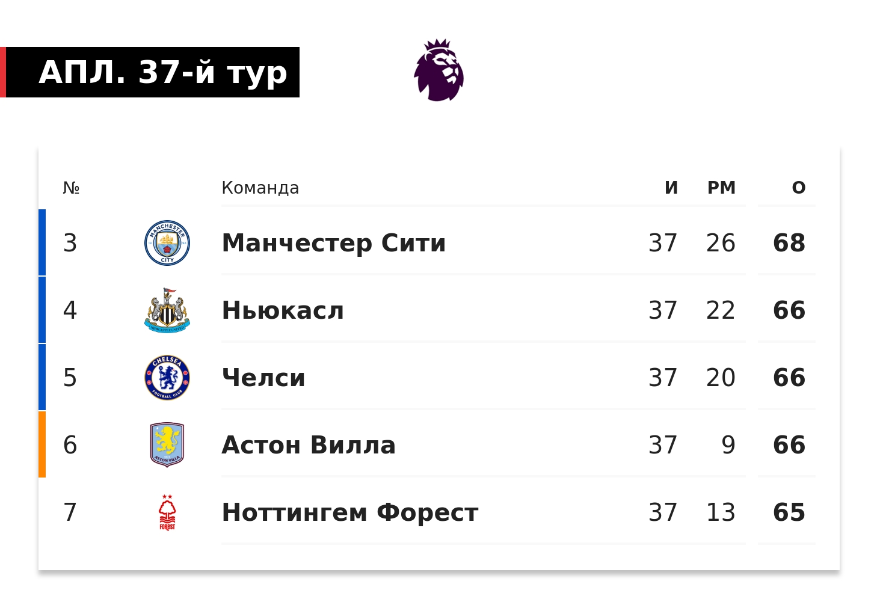Click the № position column header
This screenshot has height=599, width=877.
[x=71, y=188]
